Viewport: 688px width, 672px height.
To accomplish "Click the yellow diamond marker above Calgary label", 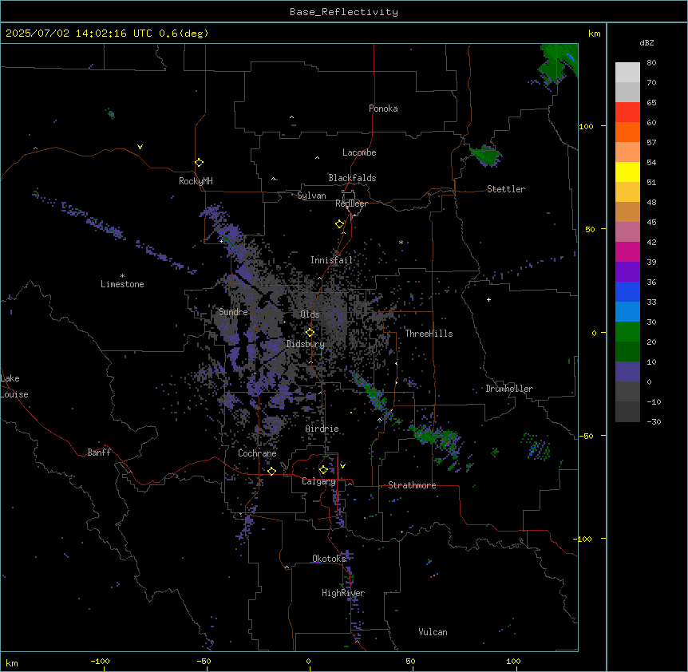I will click(323, 470).
